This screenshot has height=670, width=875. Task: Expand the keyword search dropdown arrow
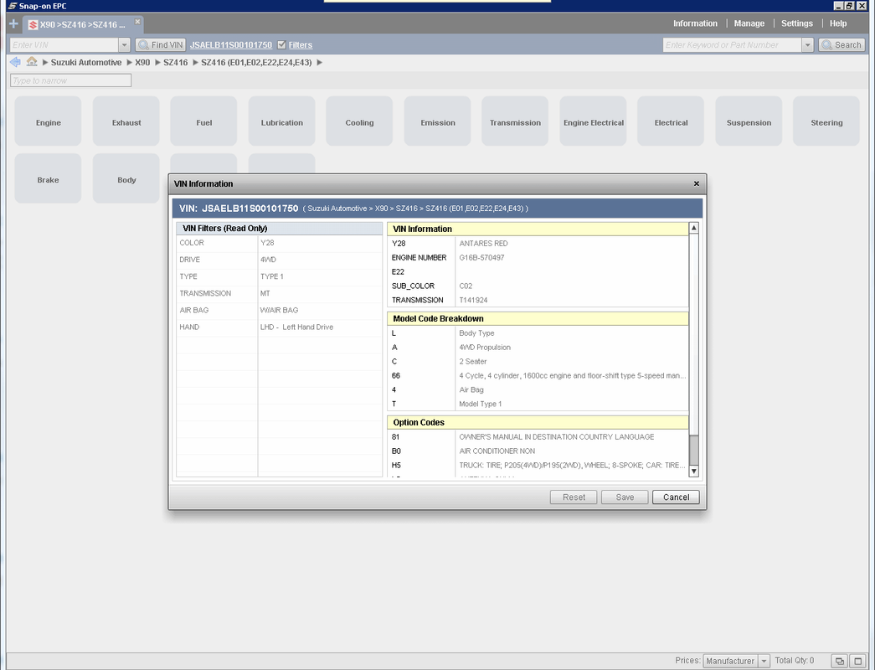[x=807, y=44]
